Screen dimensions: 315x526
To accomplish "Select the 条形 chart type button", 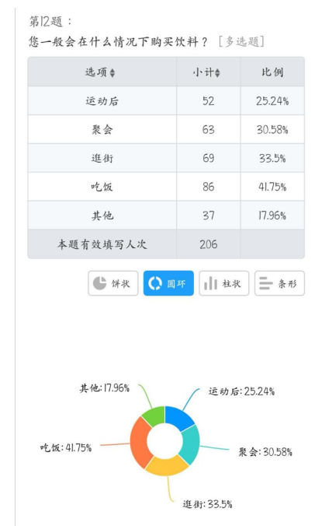I will click(279, 283).
